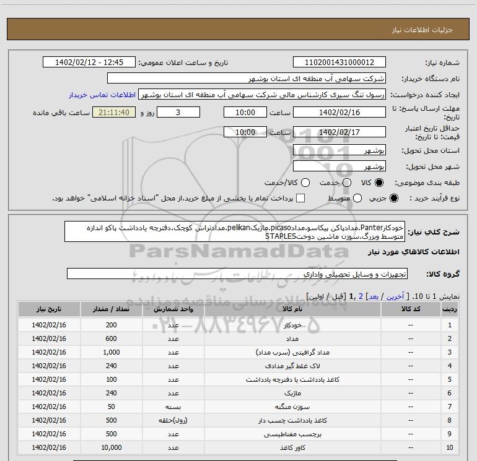Screen dimensions: 477x461
Task: Click the ماژیک item name
Action: coord(292,393)
